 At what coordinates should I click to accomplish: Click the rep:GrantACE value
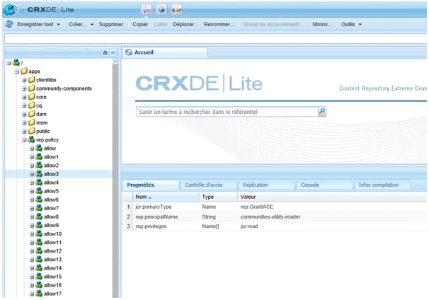pos(257,207)
